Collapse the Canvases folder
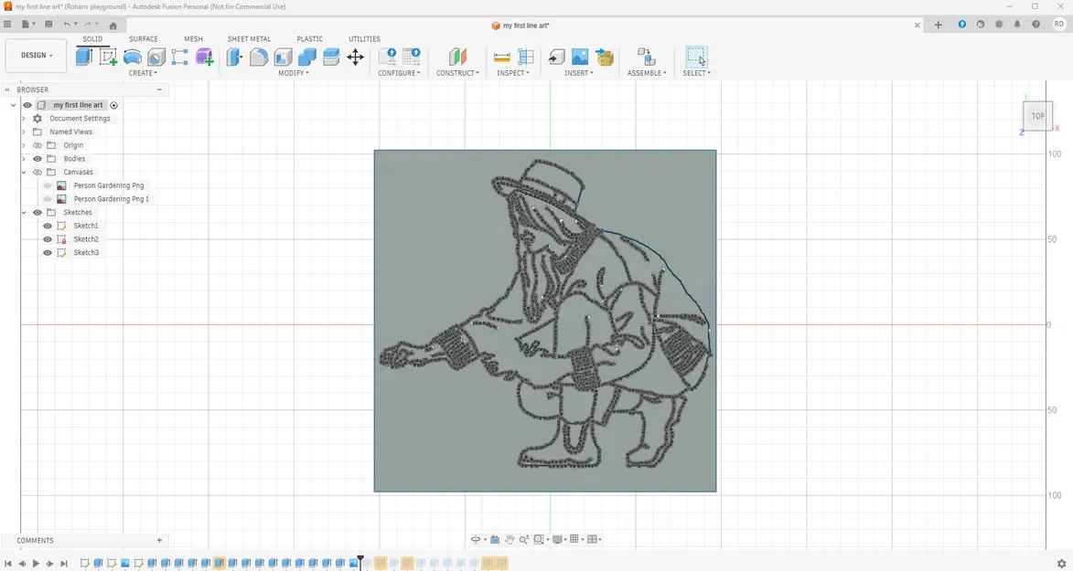 23,172
